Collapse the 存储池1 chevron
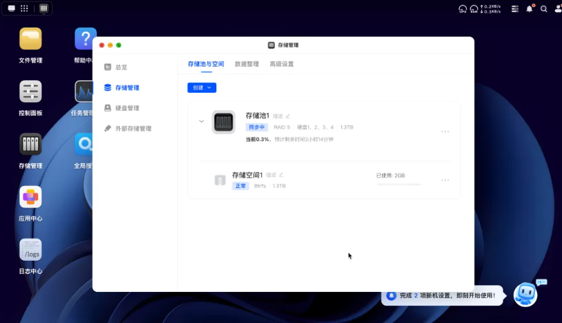 click(201, 121)
